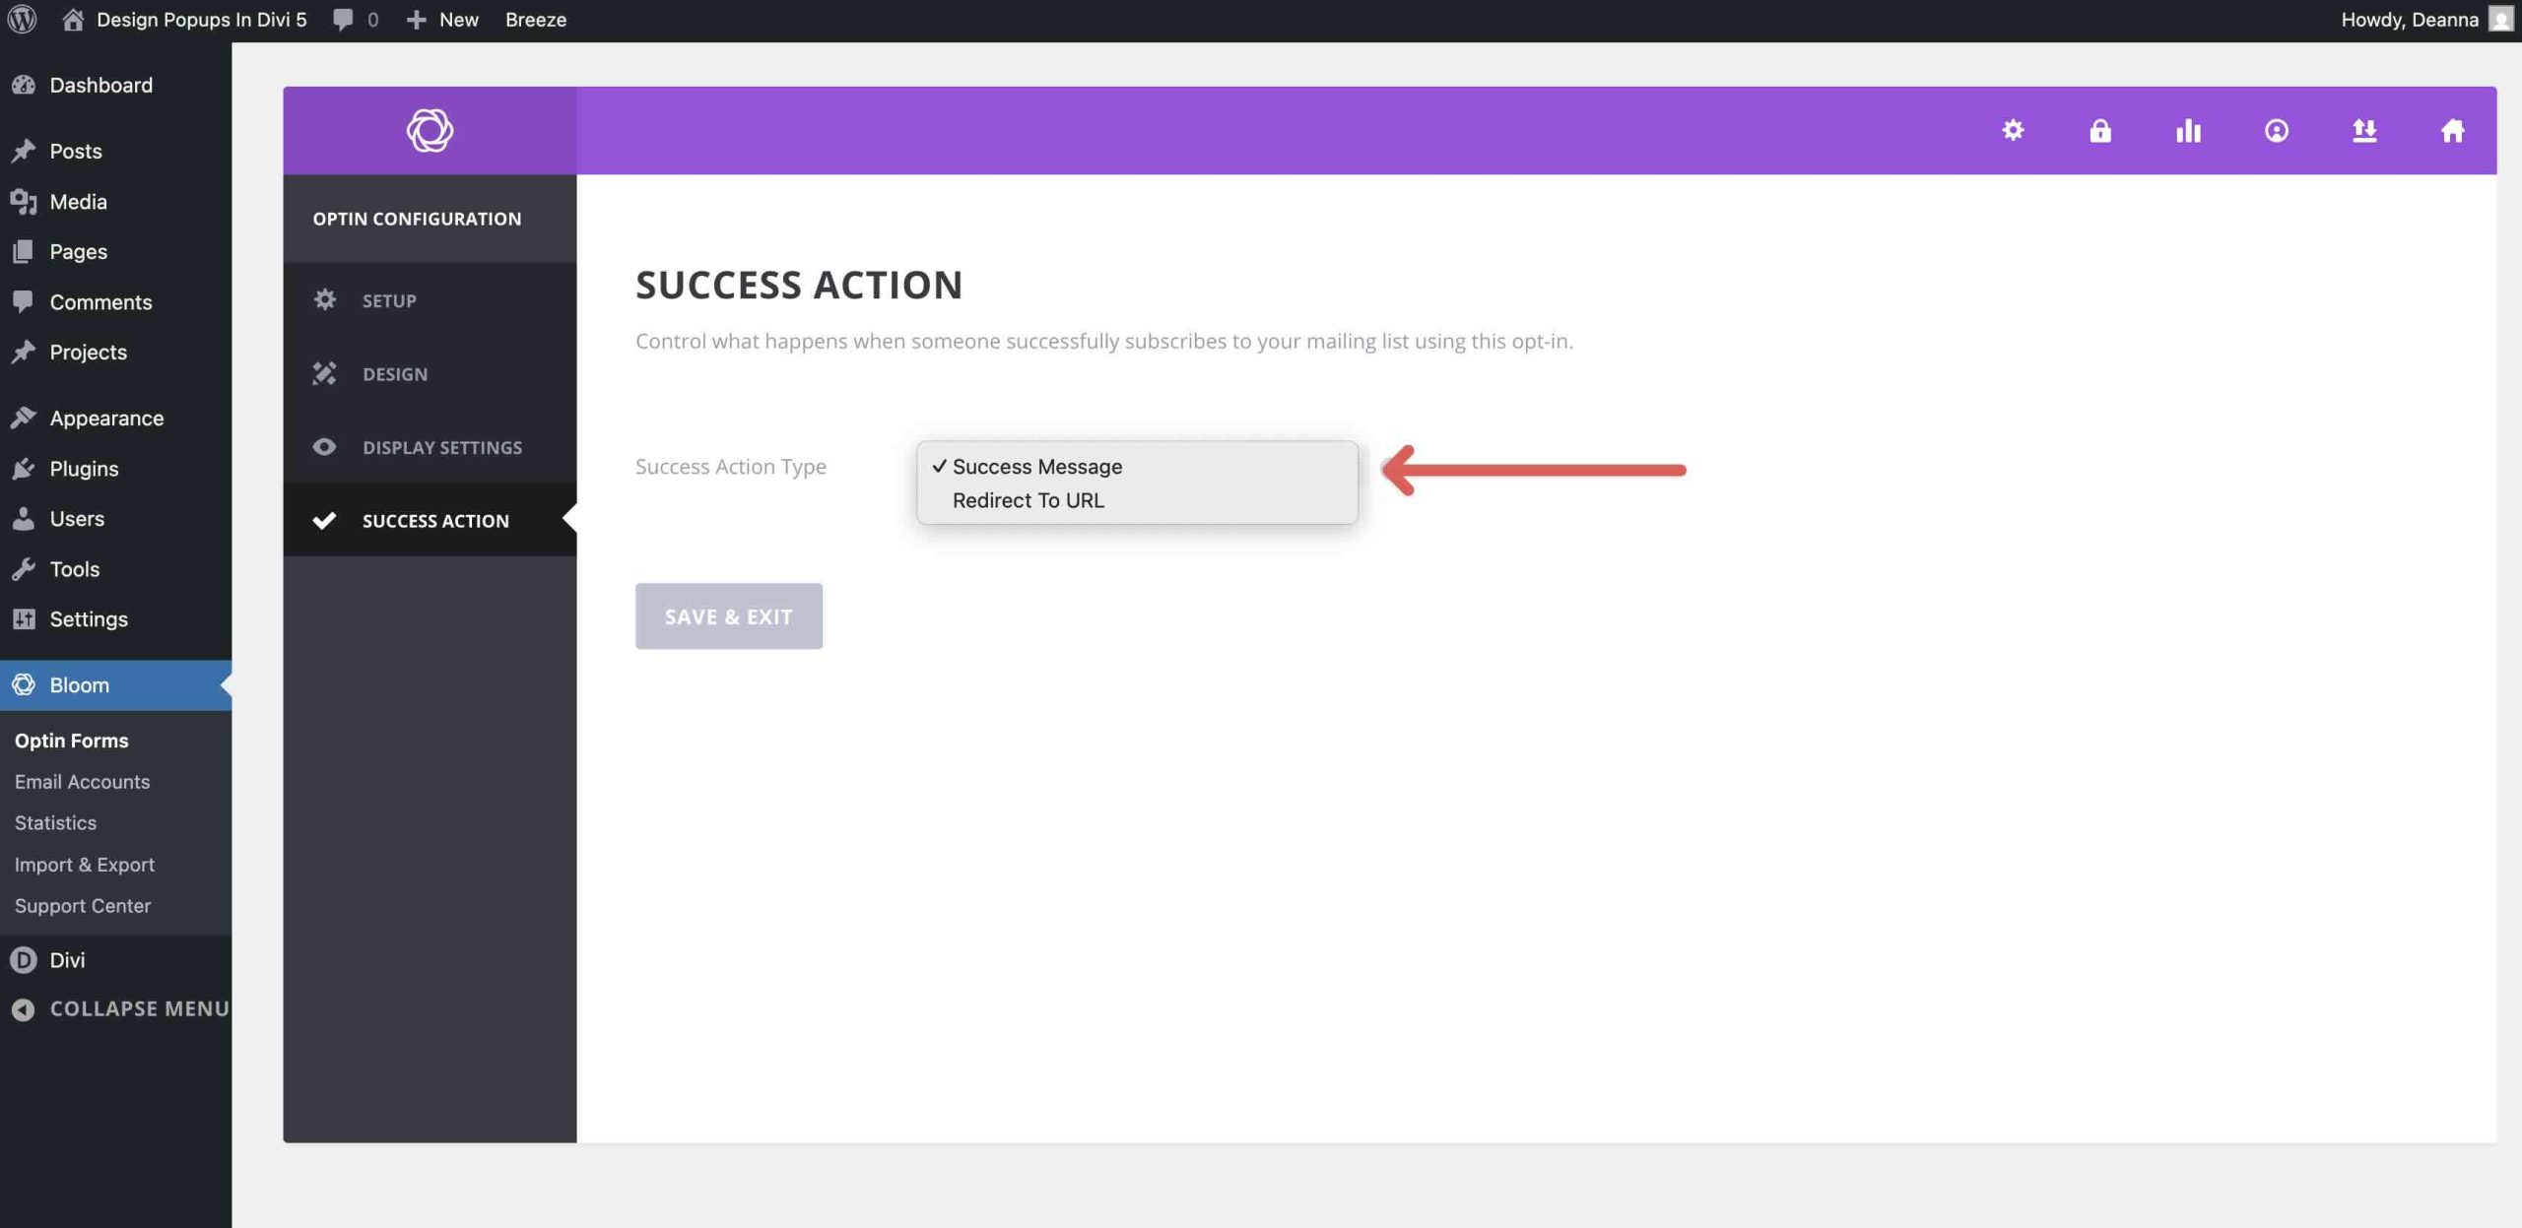Click the account profile icon in purple toolbar
The image size is (2522, 1228).
point(2277,130)
